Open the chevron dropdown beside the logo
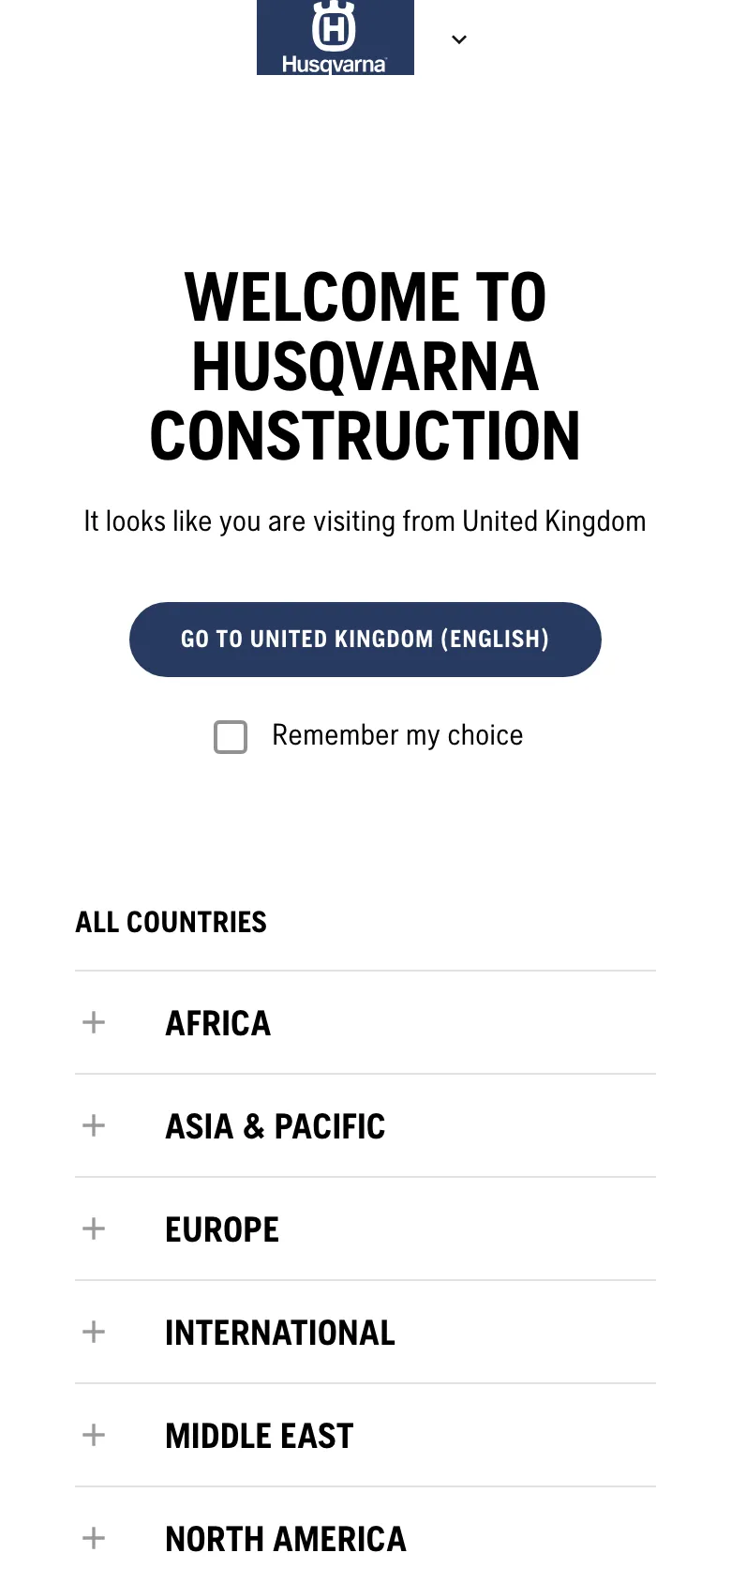The image size is (731, 1583). tap(459, 39)
